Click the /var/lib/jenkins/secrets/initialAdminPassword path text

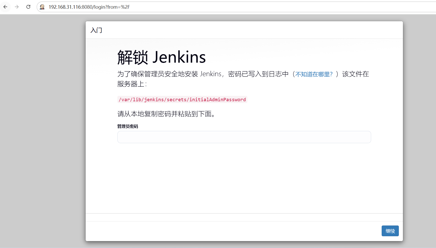click(x=182, y=99)
